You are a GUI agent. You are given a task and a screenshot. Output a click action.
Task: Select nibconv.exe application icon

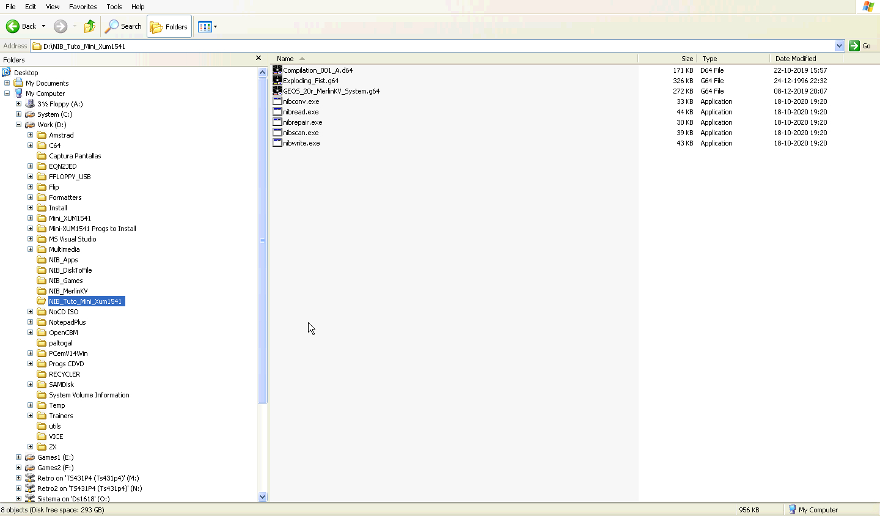tap(277, 101)
